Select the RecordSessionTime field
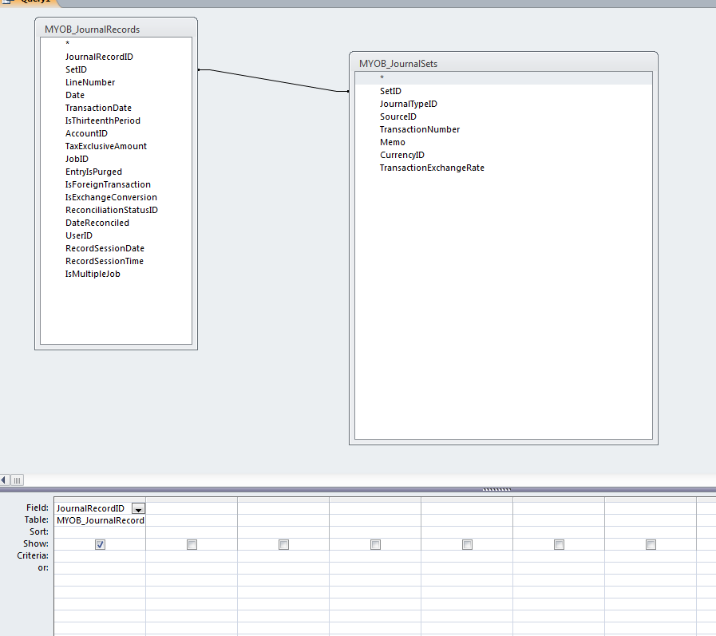Screen dimensions: 716x636 (116, 261)
